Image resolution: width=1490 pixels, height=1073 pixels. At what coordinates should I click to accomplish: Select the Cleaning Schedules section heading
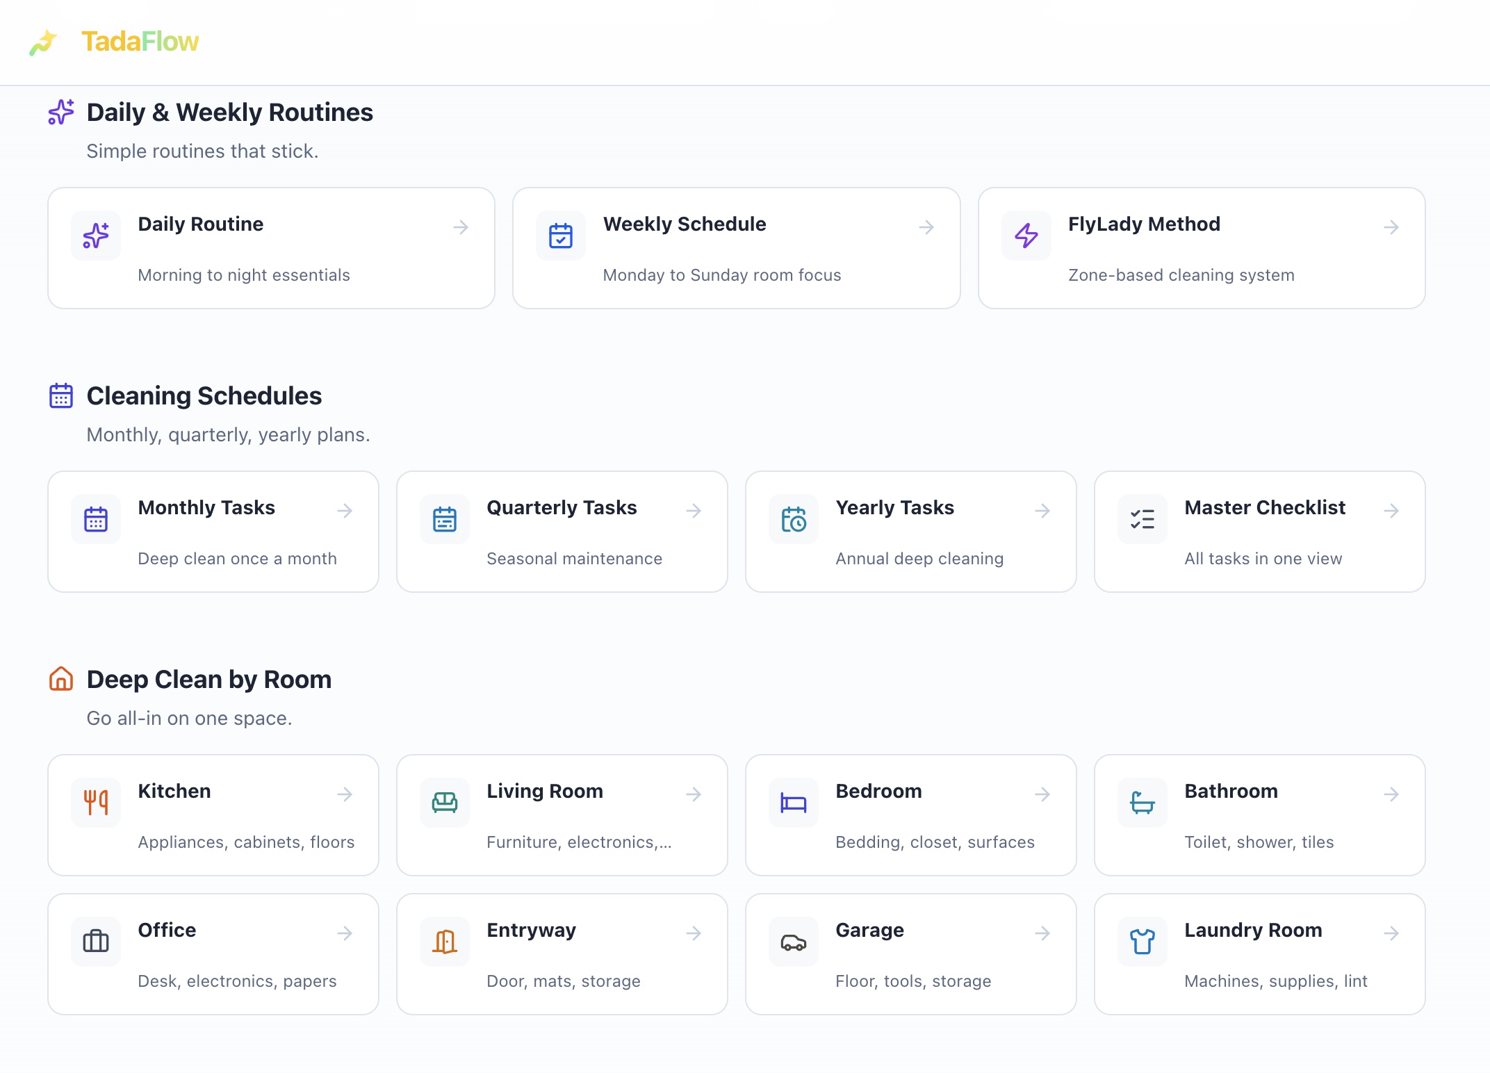[x=204, y=395]
